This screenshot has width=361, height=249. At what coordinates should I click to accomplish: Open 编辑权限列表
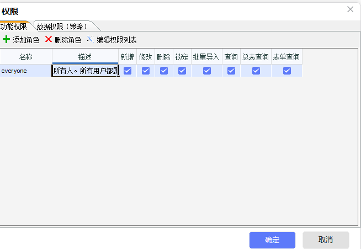pos(116,40)
